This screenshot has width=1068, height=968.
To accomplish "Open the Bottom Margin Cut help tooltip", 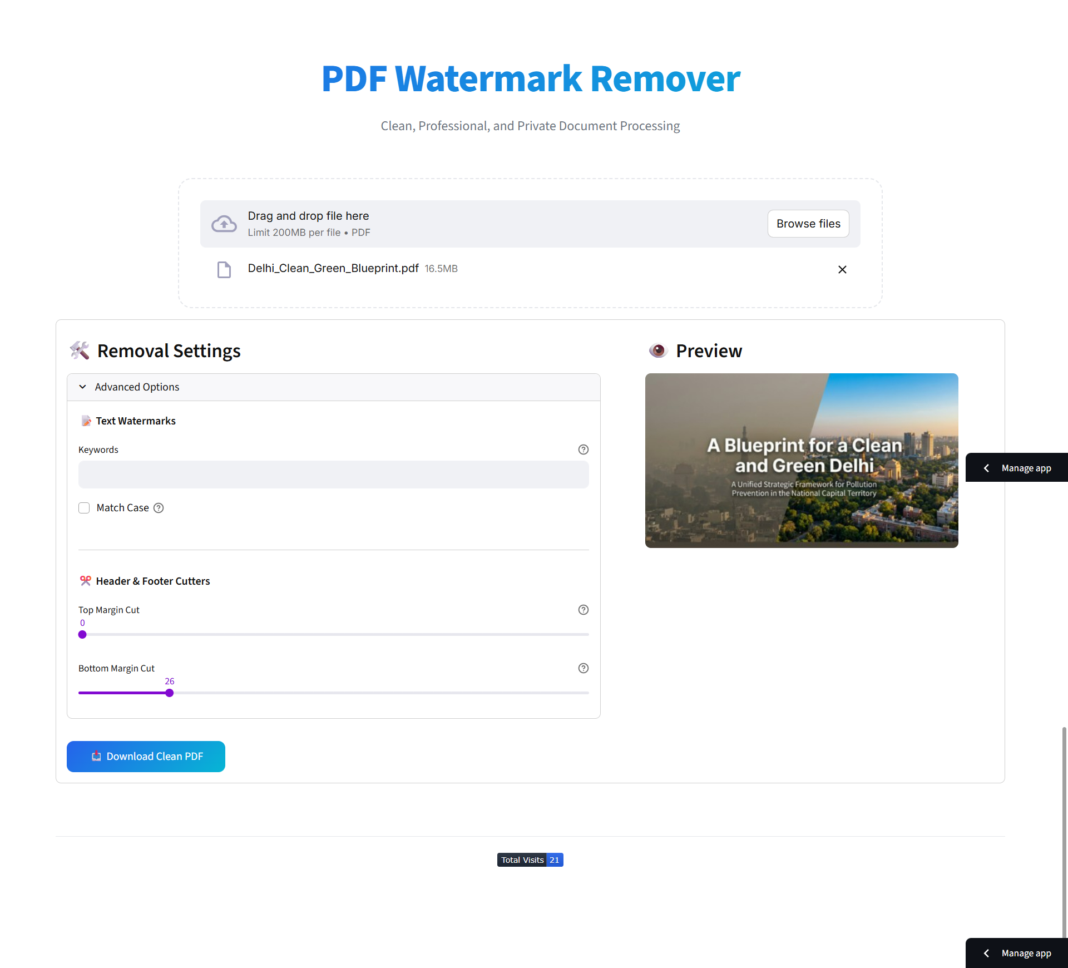I will click(583, 668).
